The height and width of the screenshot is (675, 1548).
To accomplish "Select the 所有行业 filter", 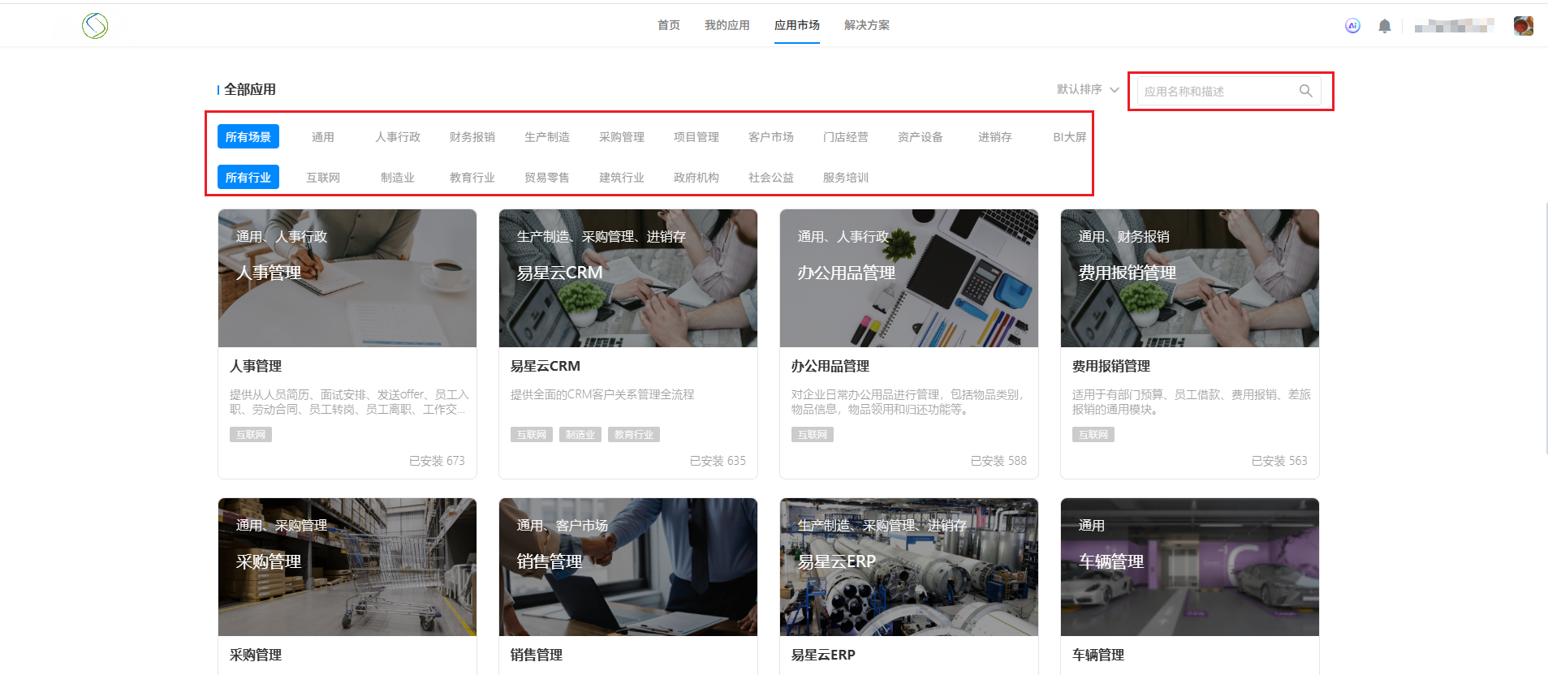I will (x=248, y=178).
